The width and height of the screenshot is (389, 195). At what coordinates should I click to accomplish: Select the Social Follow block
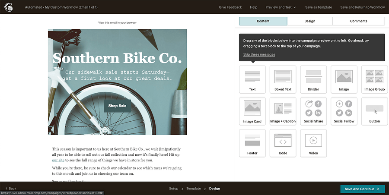[344, 111]
